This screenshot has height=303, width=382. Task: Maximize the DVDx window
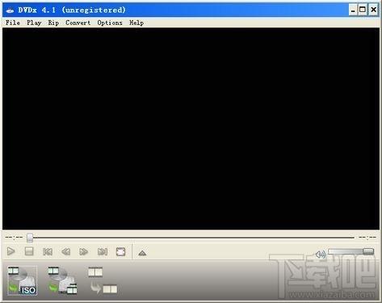[363, 10]
